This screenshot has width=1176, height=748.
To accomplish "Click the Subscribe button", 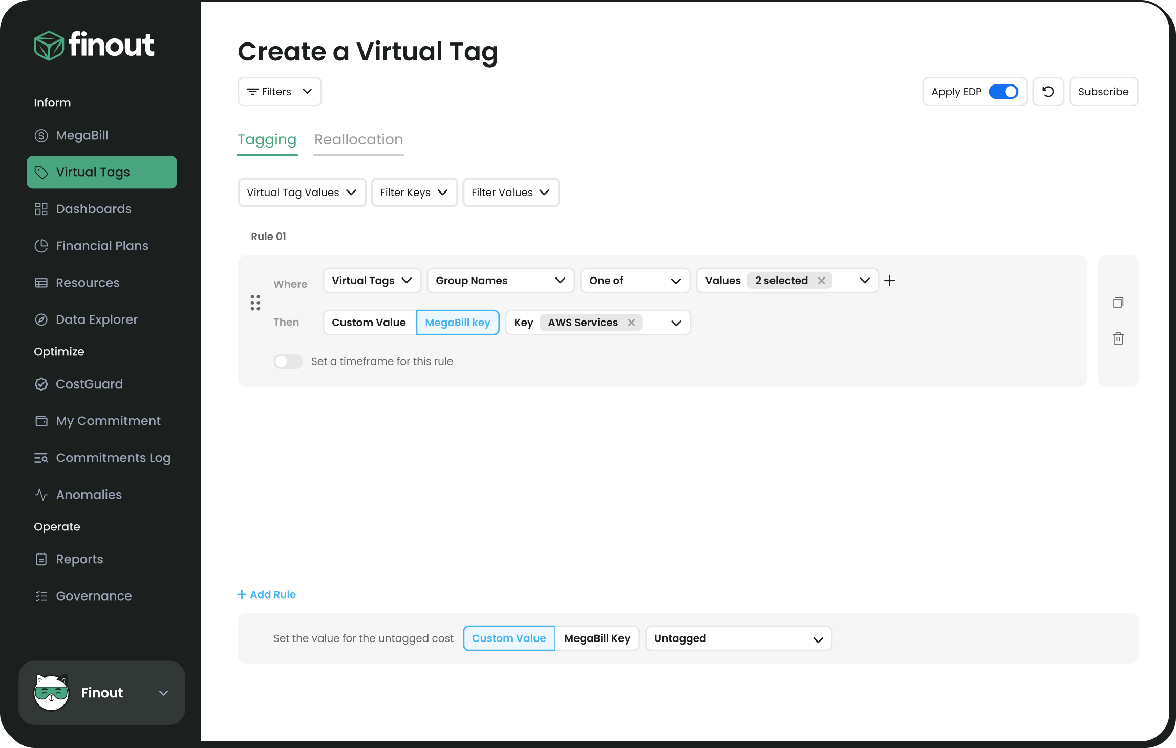I will pyautogui.click(x=1103, y=92).
